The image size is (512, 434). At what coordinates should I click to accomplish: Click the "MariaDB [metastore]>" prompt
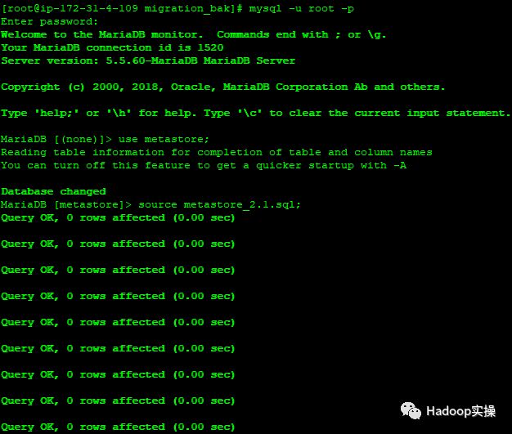tap(66, 204)
